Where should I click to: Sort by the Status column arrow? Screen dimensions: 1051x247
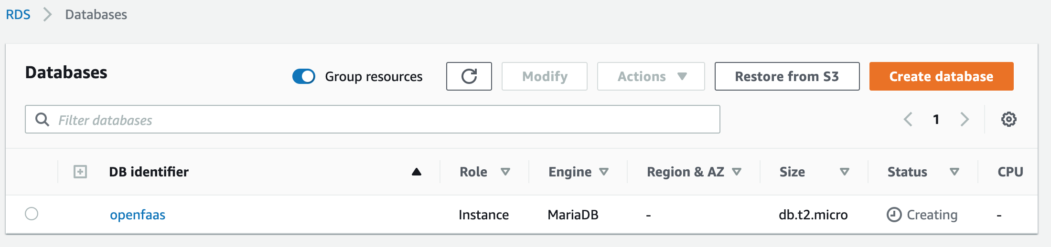[x=954, y=172]
